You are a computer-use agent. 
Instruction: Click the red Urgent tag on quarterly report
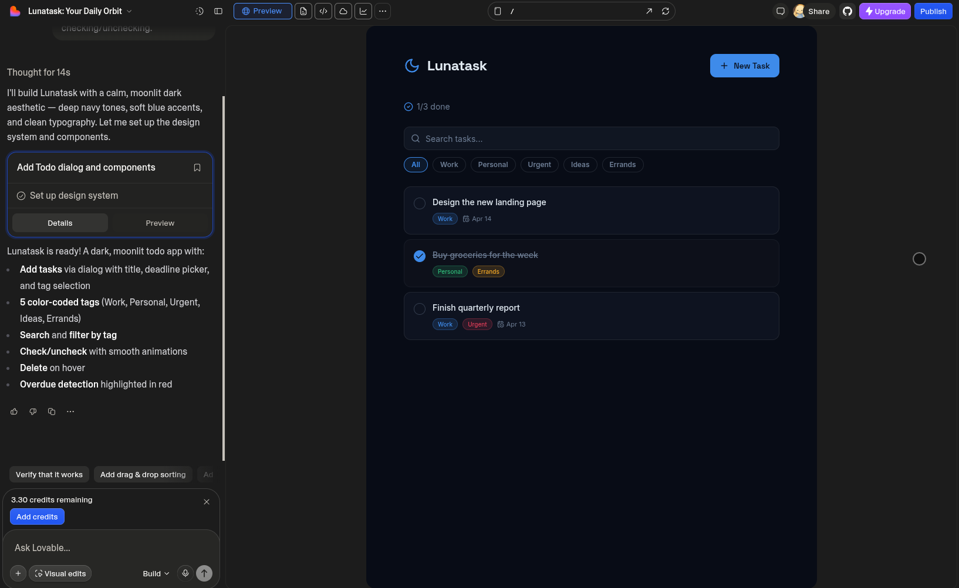coord(477,324)
